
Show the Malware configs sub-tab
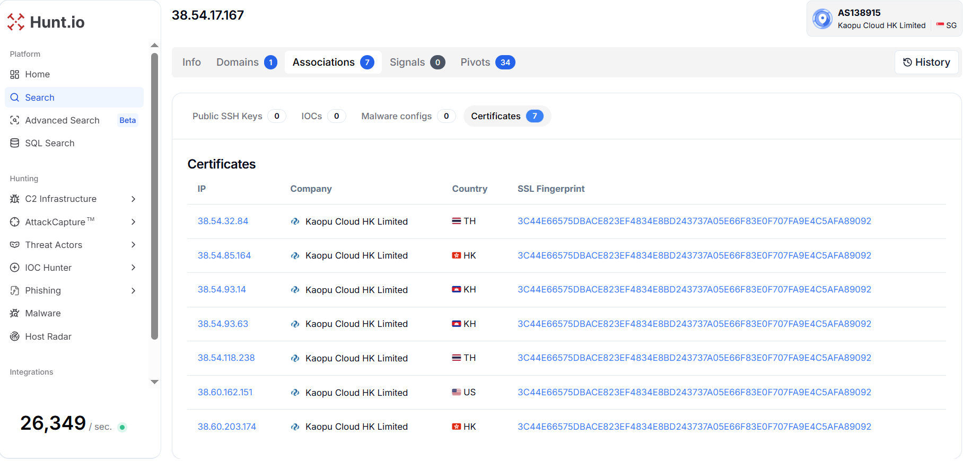click(x=407, y=116)
